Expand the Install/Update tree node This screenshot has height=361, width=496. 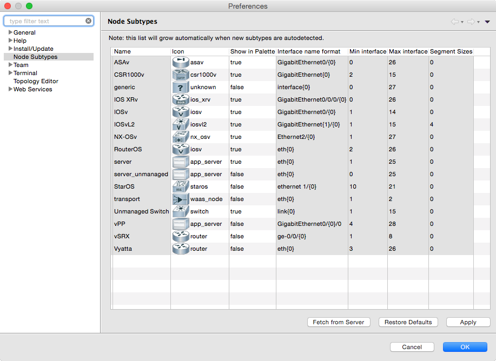tap(10, 49)
